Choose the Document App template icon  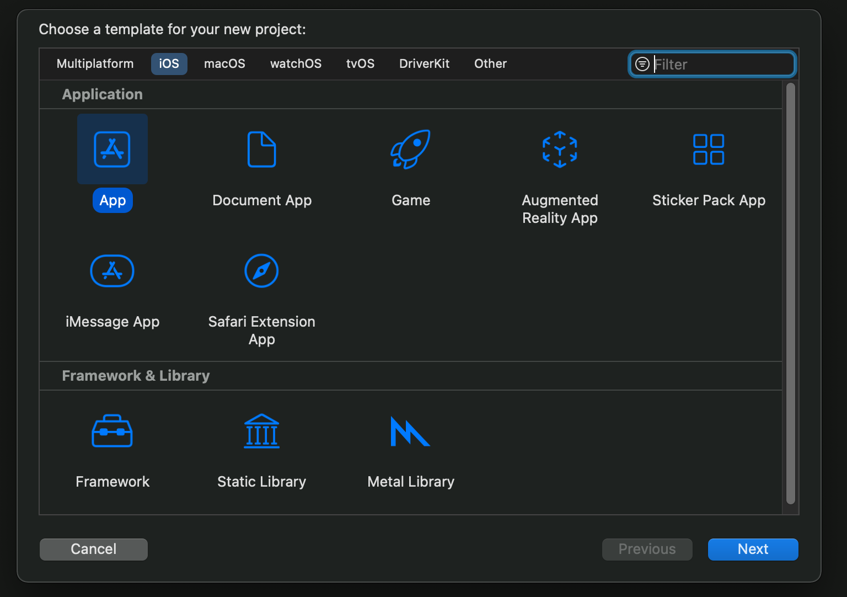pyautogui.click(x=262, y=149)
